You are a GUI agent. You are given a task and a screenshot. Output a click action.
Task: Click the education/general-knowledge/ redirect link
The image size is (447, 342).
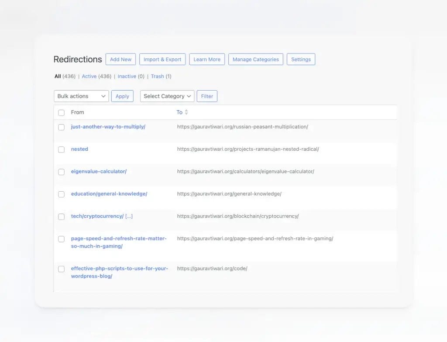click(109, 193)
